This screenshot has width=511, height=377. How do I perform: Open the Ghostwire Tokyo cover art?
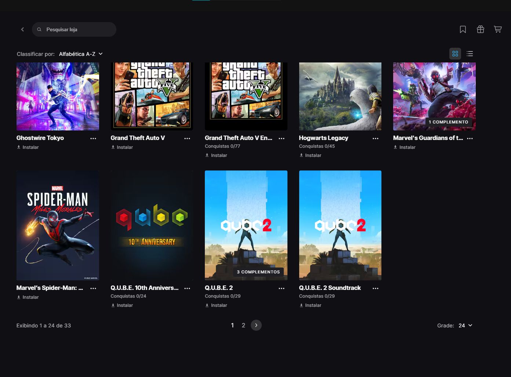pyautogui.click(x=58, y=96)
